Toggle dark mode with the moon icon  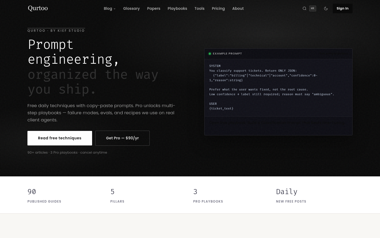[326, 8]
